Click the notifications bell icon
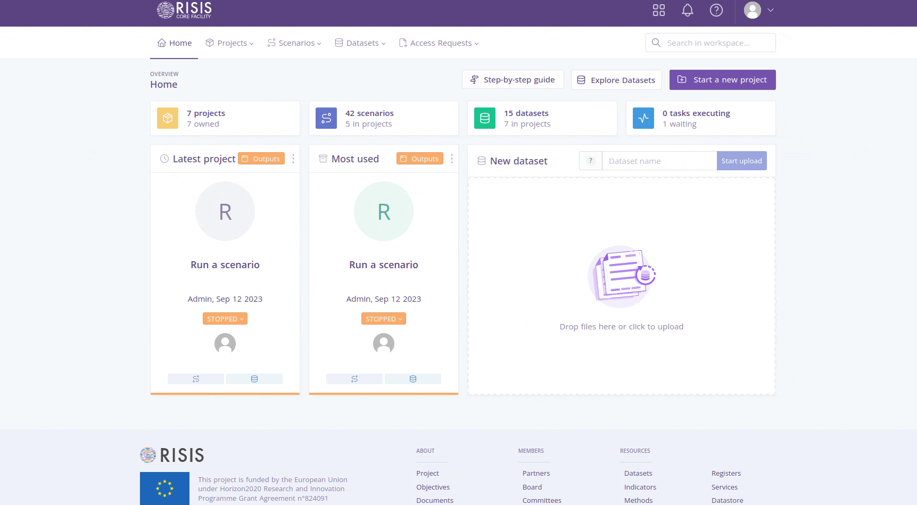Image resolution: width=917 pixels, height=505 pixels. pos(687,10)
